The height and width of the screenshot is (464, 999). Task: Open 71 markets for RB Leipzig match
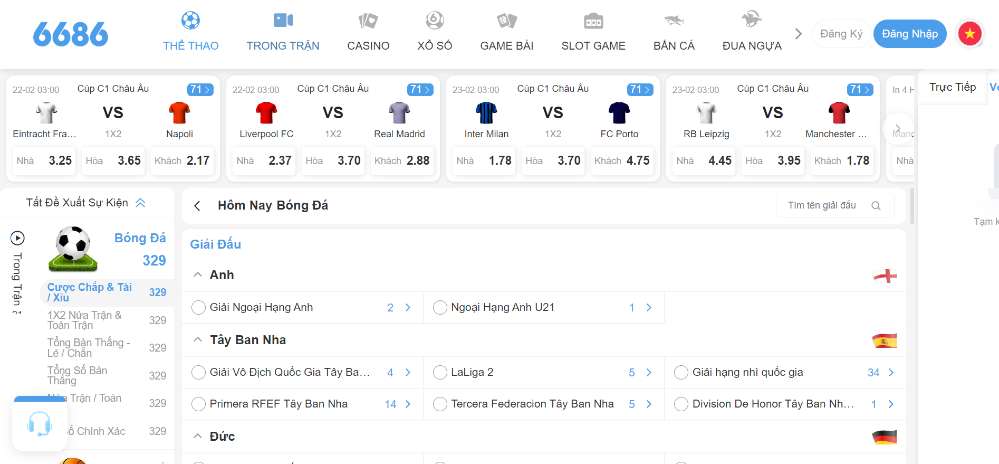point(860,90)
